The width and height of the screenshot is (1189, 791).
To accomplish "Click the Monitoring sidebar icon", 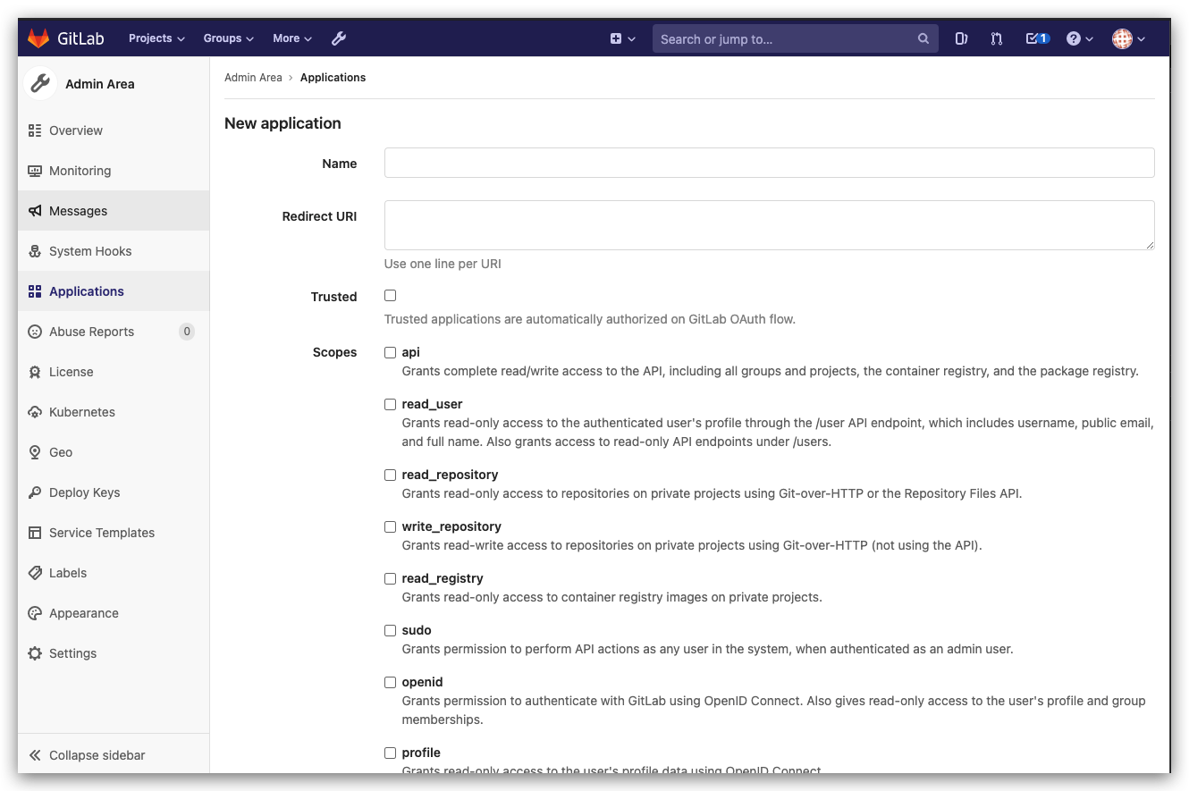I will pos(35,171).
